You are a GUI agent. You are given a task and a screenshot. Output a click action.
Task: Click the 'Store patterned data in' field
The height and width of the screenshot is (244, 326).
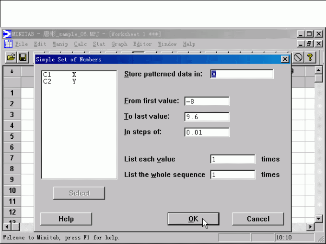(242, 74)
